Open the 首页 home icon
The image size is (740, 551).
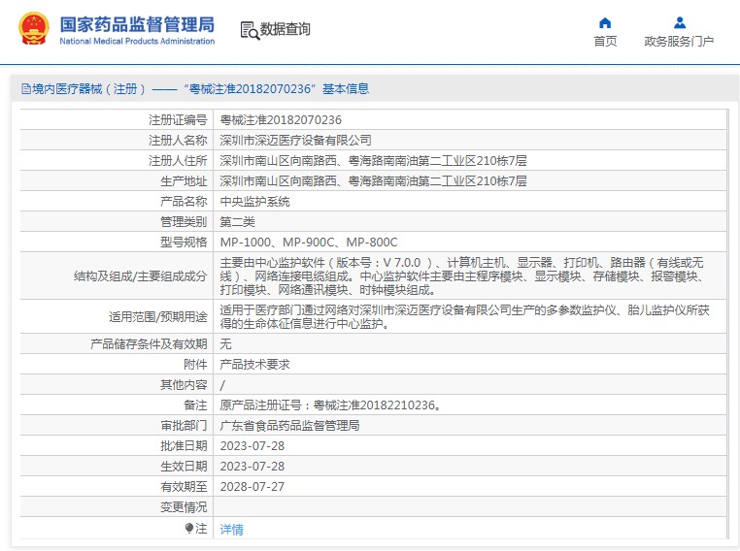(605, 22)
